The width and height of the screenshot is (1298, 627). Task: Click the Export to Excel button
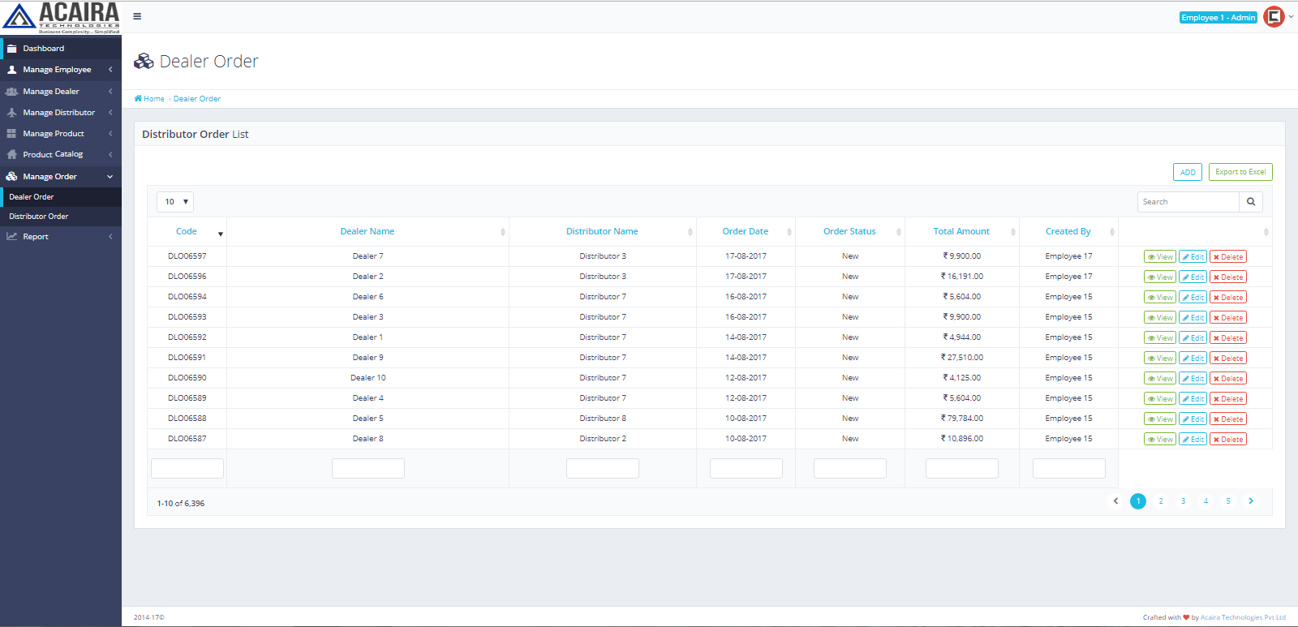1240,172
